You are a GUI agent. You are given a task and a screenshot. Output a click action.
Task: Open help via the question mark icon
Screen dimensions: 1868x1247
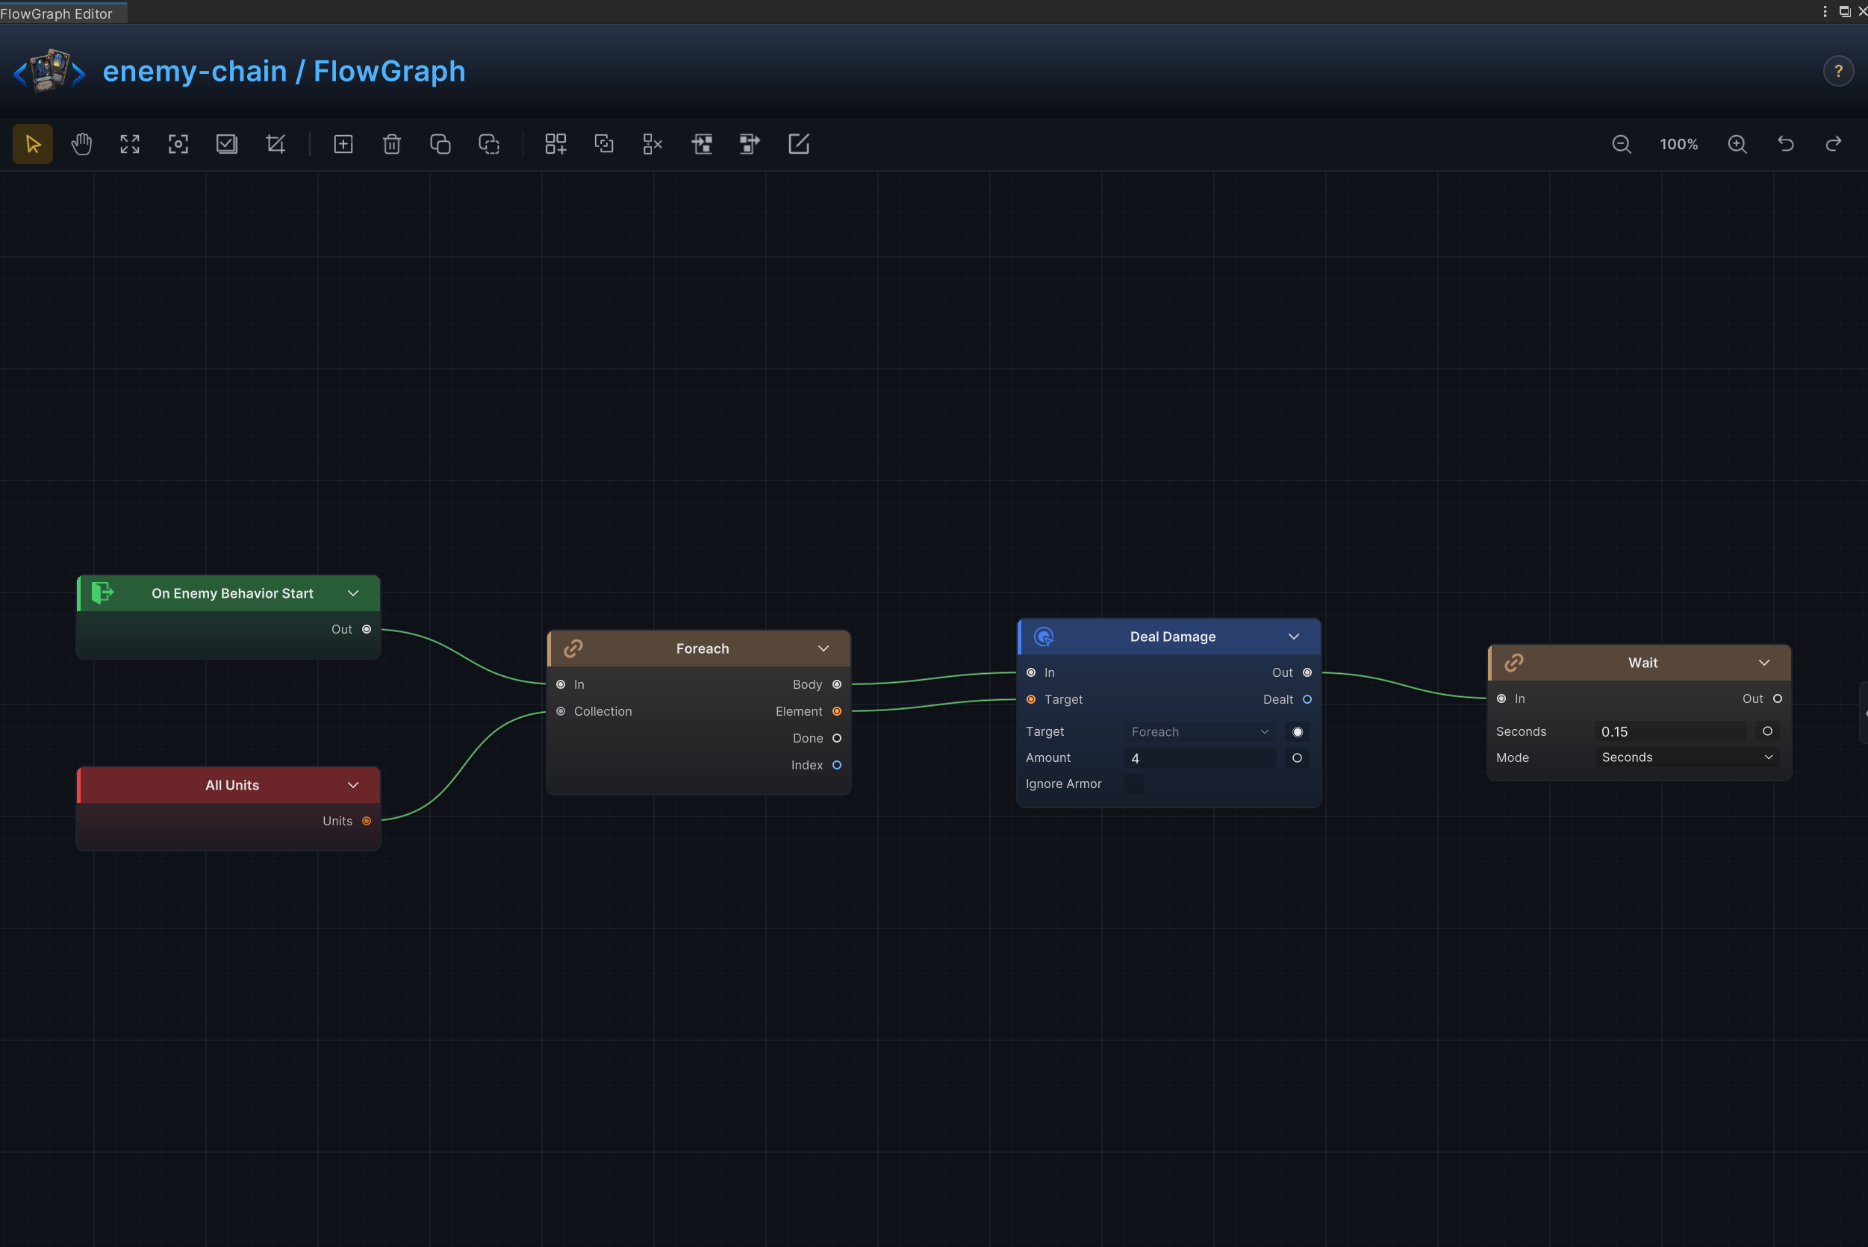[1839, 72]
